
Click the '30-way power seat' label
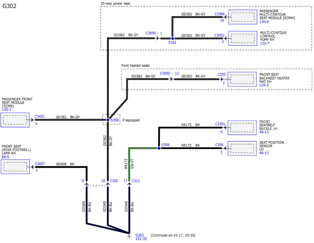115,3
